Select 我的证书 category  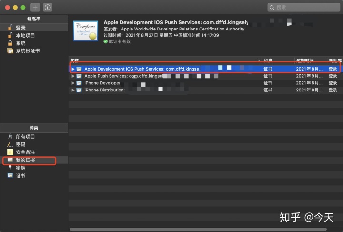34,160
